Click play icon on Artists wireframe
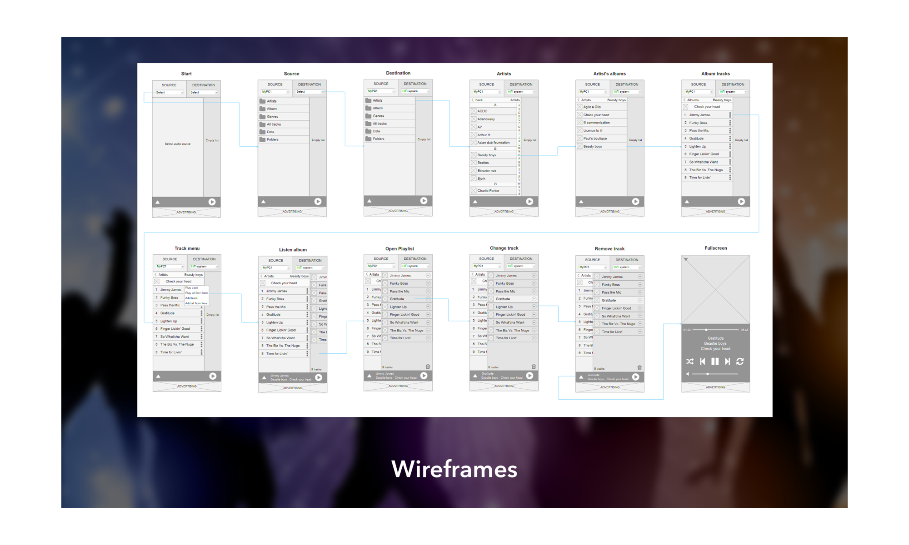This screenshot has width=909, height=545. pos(529,201)
